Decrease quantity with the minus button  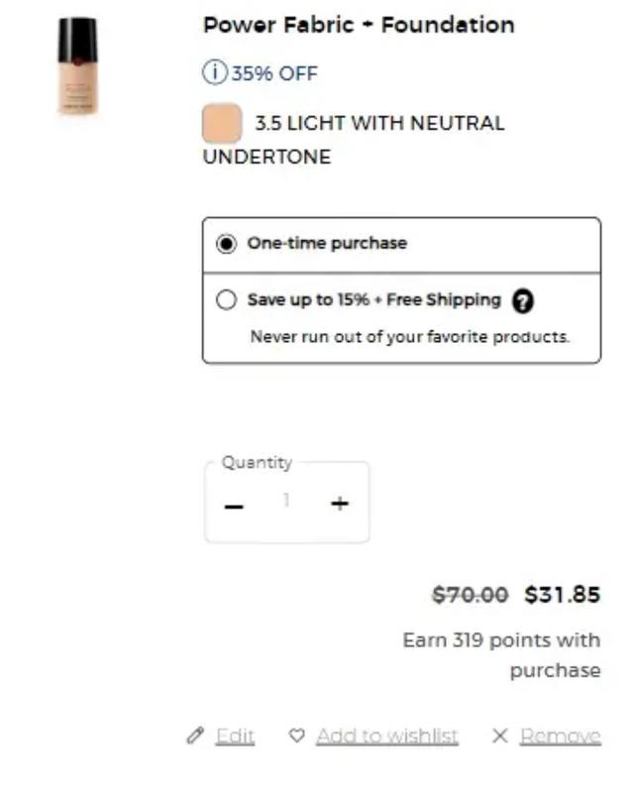pyautogui.click(x=234, y=506)
